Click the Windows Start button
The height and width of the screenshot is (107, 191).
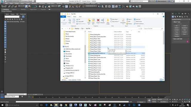tap(2, 105)
